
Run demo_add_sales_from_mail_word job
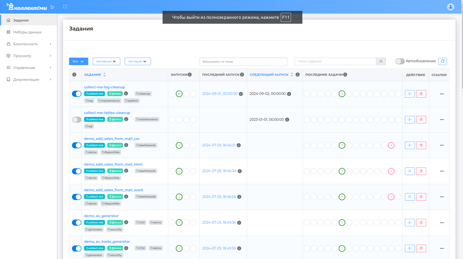click(410, 197)
